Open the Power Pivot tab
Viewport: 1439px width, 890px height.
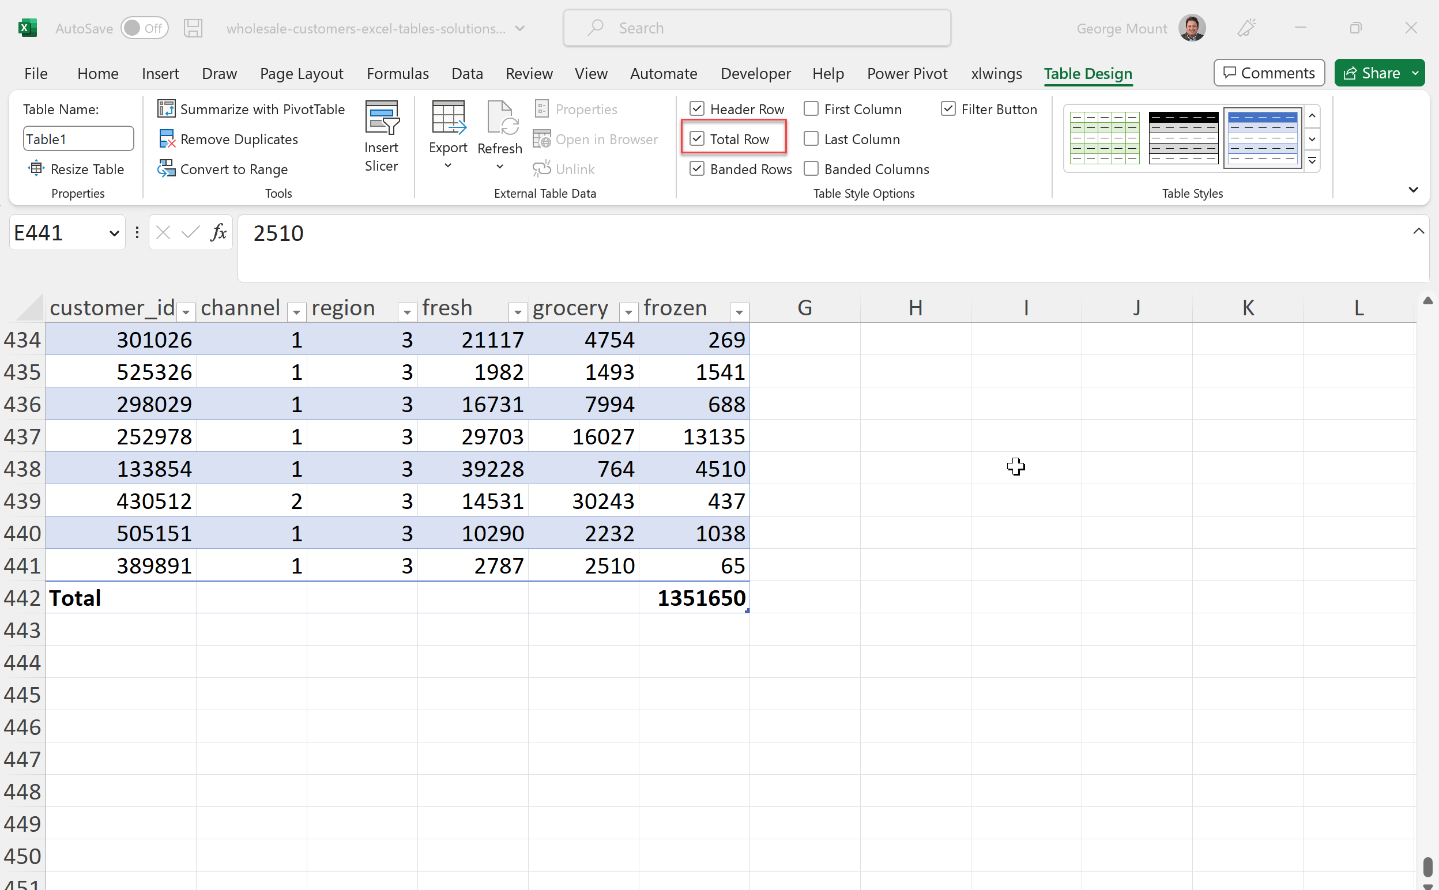(906, 74)
